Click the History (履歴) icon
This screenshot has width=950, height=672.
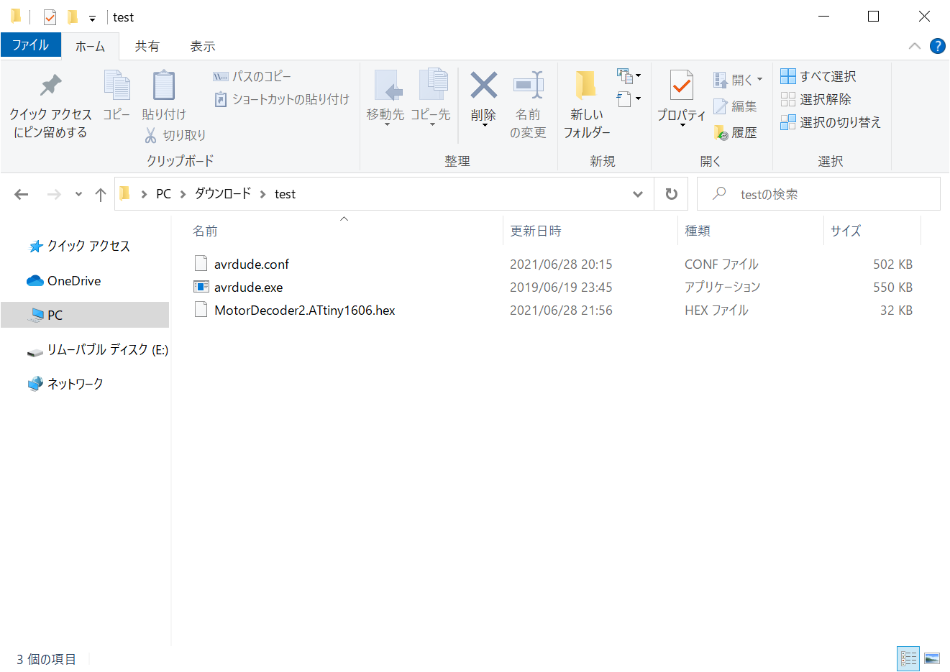pyautogui.click(x=721, y=133)
